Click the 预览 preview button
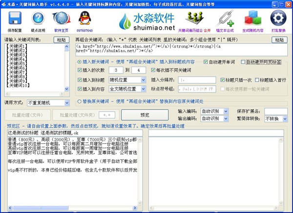The image size is (293, 213). click(145, 115)
